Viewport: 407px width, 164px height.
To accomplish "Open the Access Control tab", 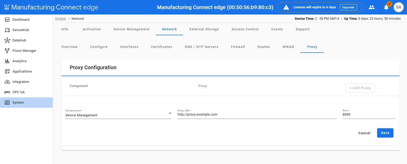I will point(245,29).
